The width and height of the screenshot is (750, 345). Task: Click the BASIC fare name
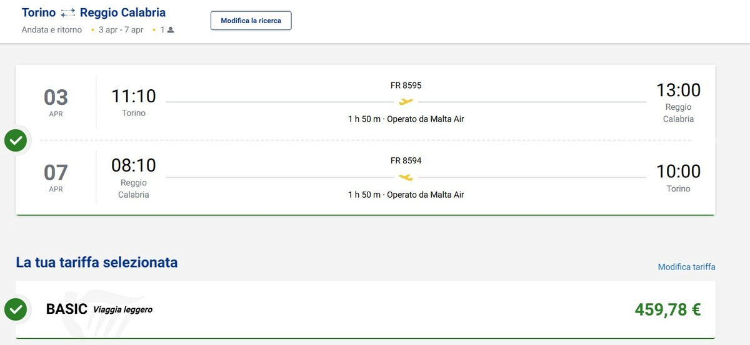tap(67, 309)
